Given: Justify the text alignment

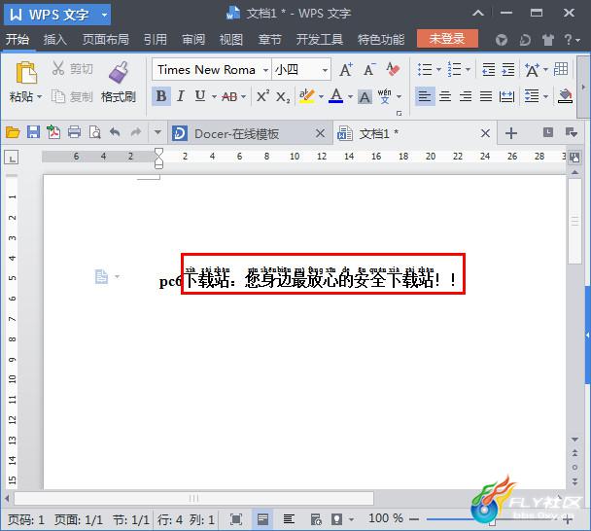Looking at the screenshot, I should coord(486,96).
